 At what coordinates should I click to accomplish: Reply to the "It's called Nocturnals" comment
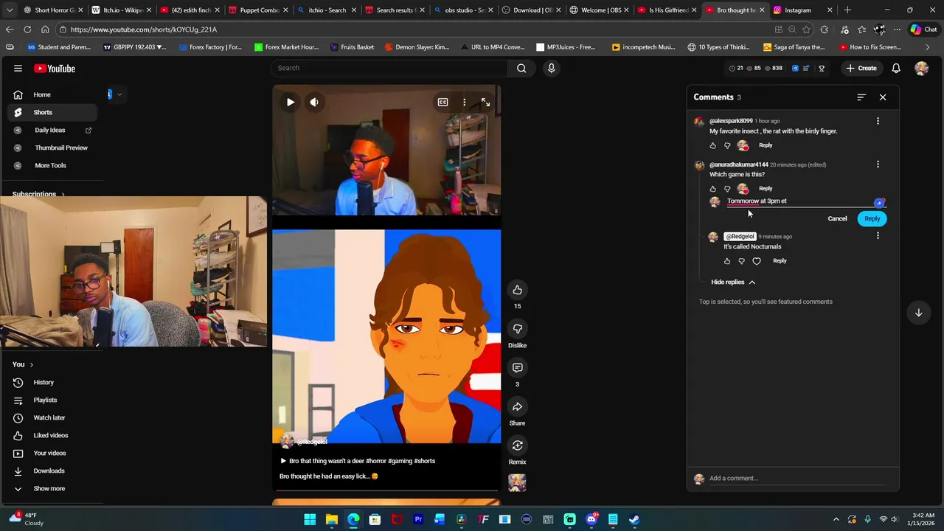point(780,260)
